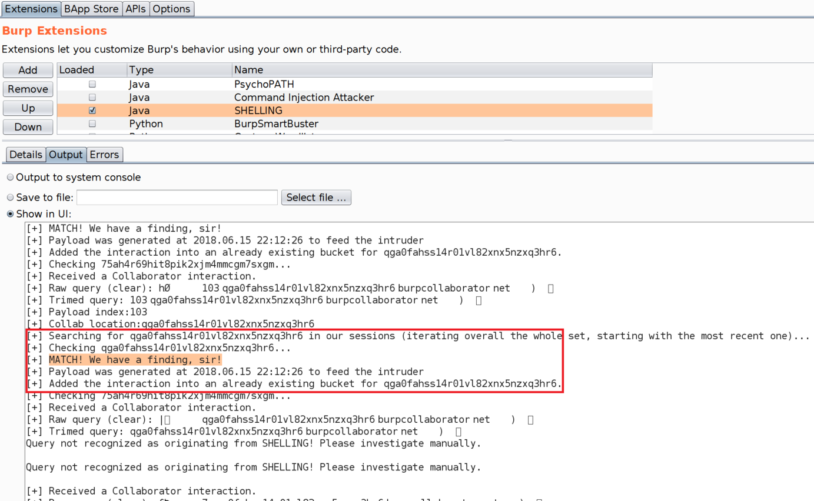Sort by the Type column header
The image size is (814, 501).
180,70
